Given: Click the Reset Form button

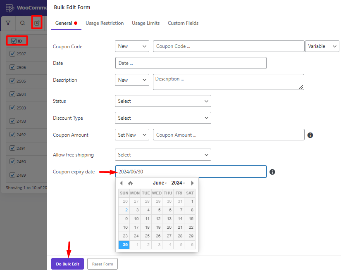Looking at the screenshot, I should point(103,264).
